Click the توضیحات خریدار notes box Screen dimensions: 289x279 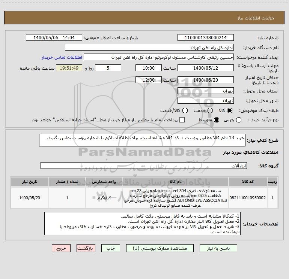[x=142, y=224]
